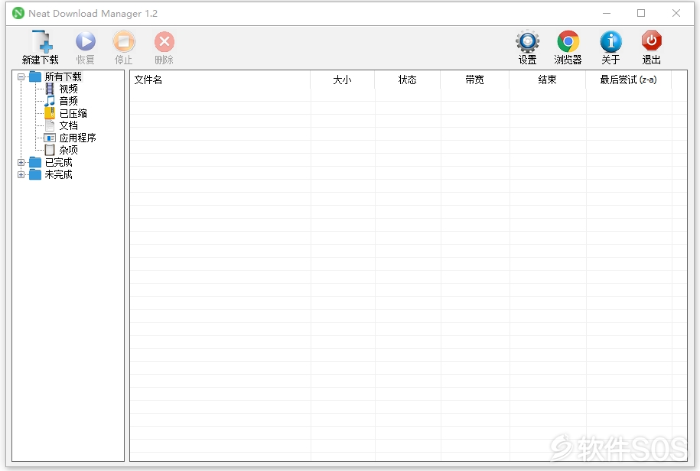Select the 未完成 folder label
The image size is (700, 471).
[x=58, y=174]
